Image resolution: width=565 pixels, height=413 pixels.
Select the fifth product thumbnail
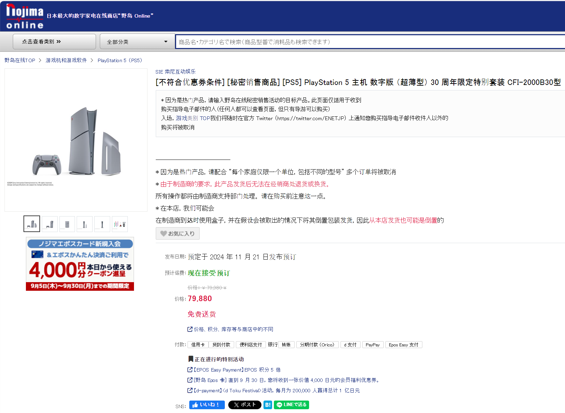tap(102, 224)
